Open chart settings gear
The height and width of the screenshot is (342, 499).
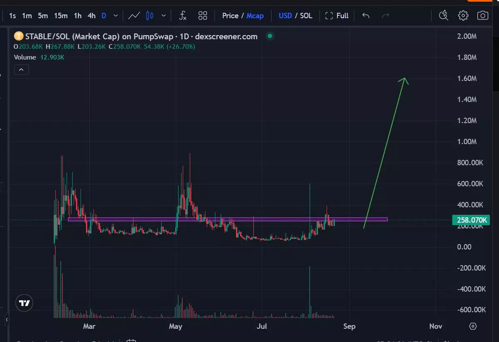tap(463, 16)
